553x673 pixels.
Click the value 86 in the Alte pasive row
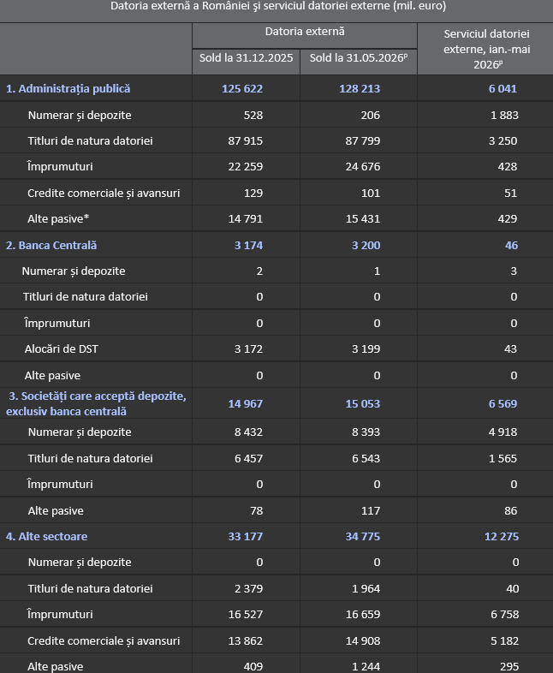tap(510, 511)
